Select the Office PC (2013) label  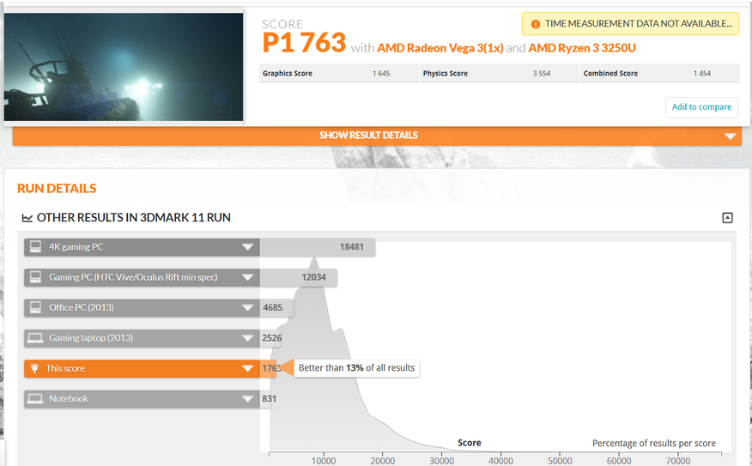81,308
